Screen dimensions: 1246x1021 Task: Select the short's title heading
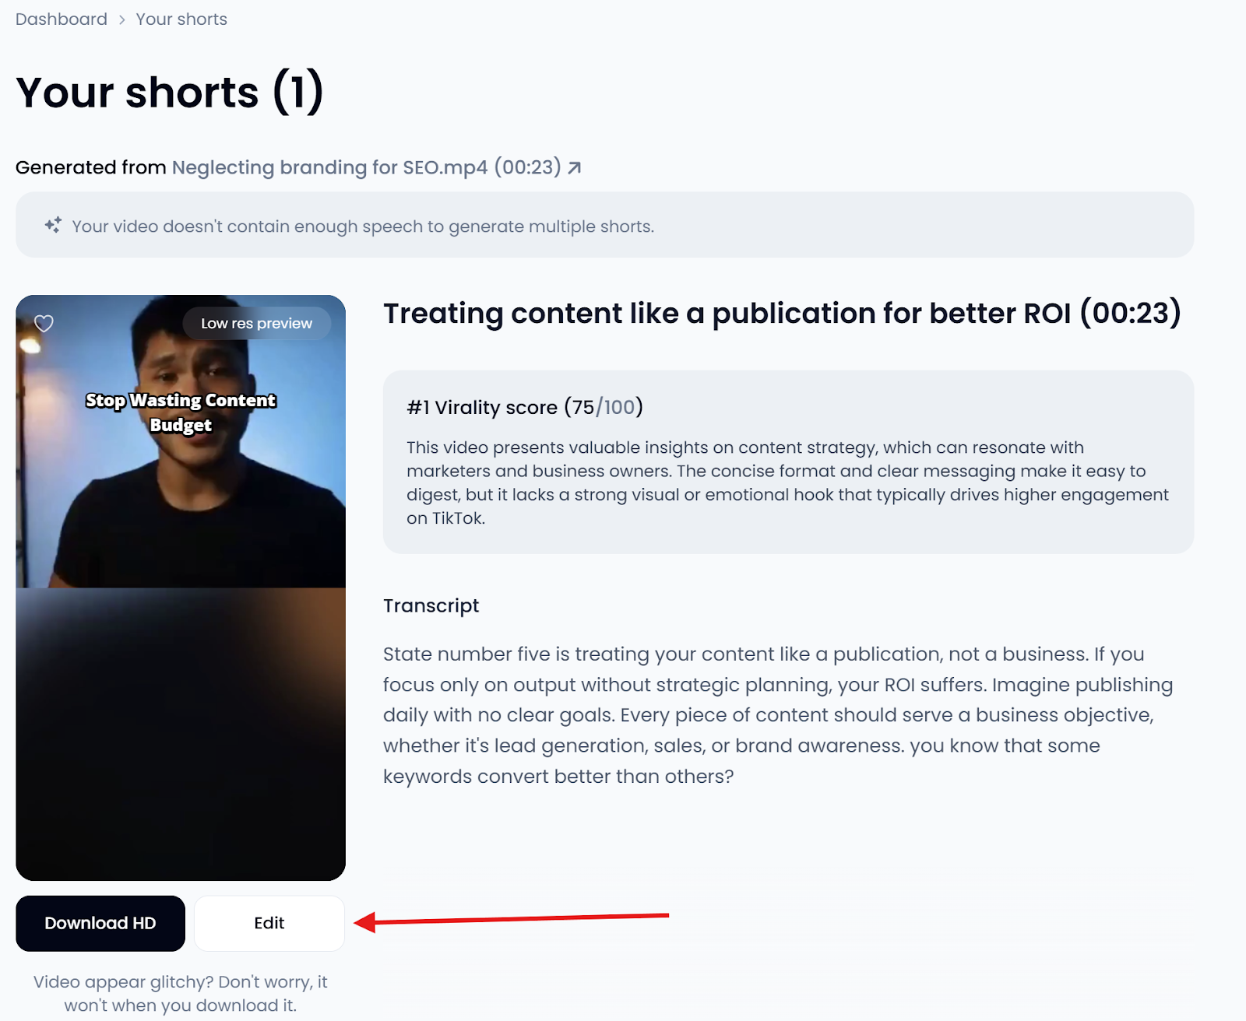click(782, 313)
